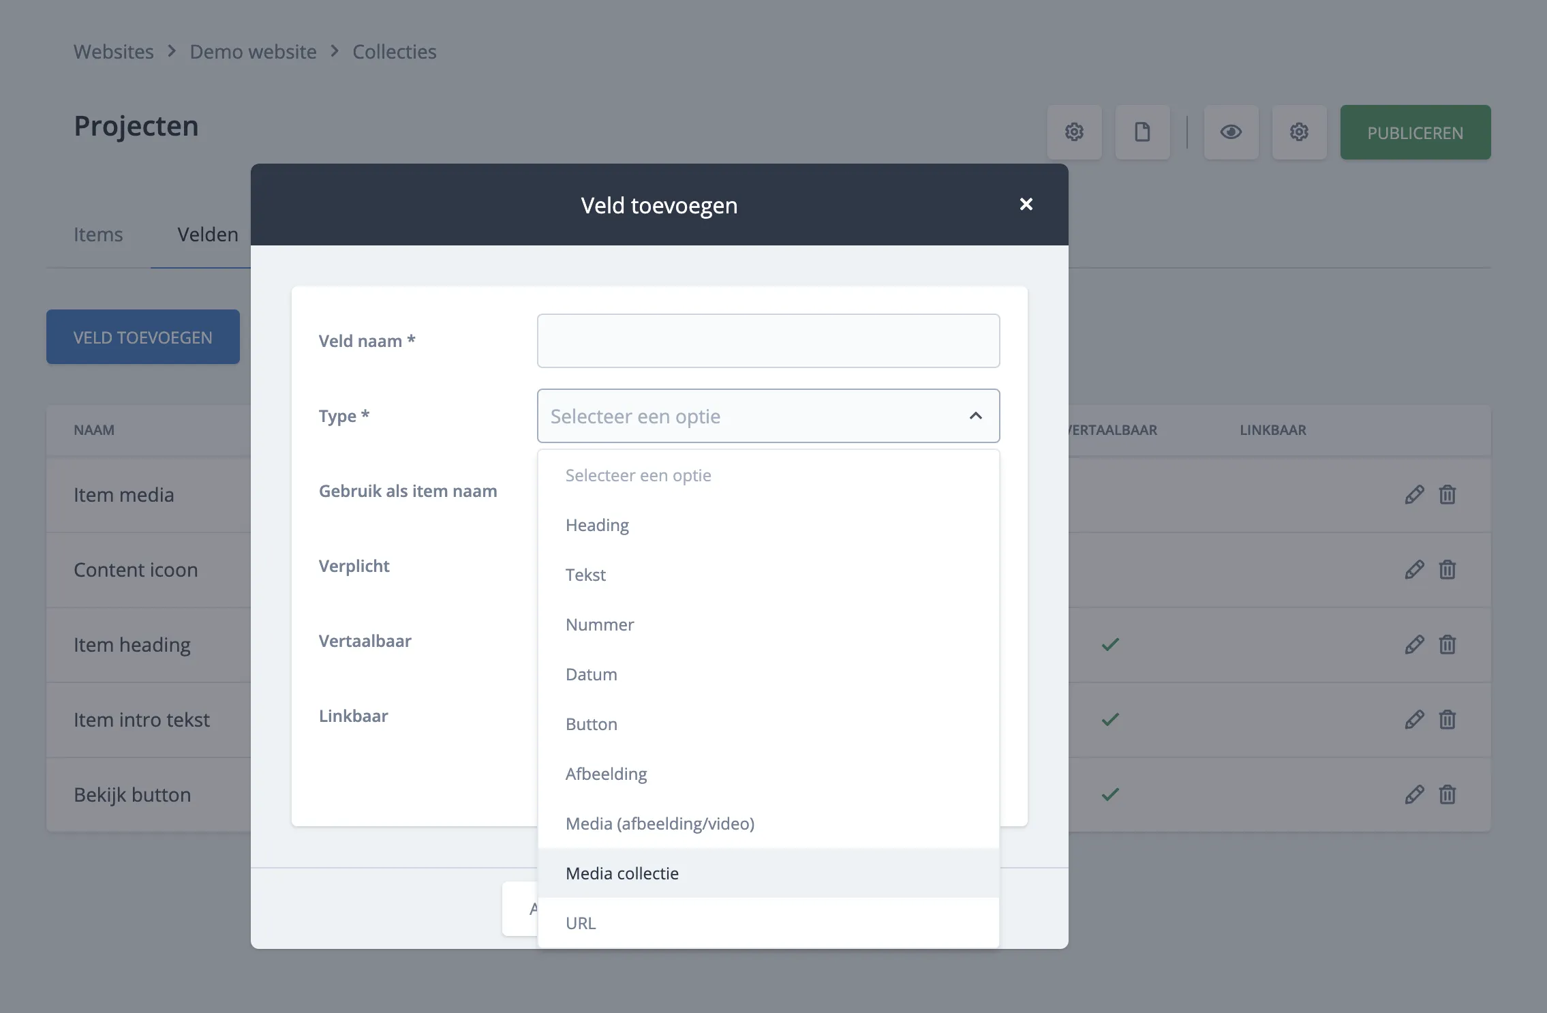Click pencil icon for Item intro tekst
1547x1013 pixels.
coord(1414,720)
